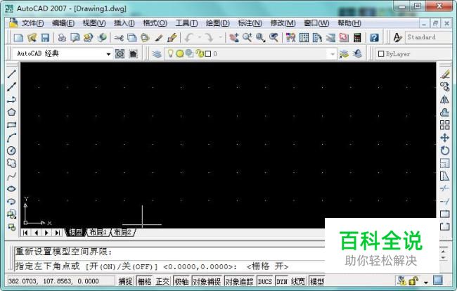Image resolution: width=457 pixels, height=291 pixels.
Task: Select the Circle draw tool
Action: coord(11,150)
